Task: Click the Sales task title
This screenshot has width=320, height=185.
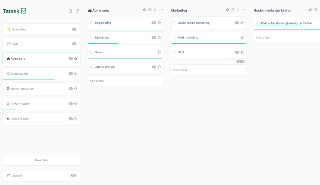Action: click(99, 52)
